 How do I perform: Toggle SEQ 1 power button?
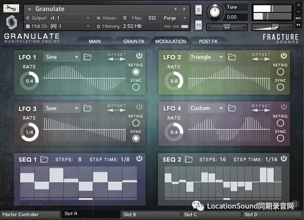[x=139, y=158]
